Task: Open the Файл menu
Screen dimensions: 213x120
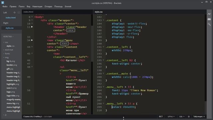Action: pos(5,7)
